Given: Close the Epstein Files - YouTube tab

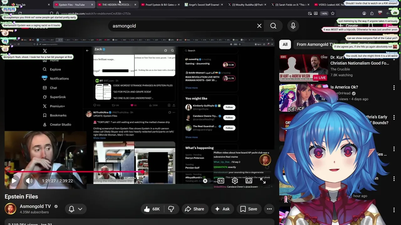Looking at the screenshot, I should point(92,5).
